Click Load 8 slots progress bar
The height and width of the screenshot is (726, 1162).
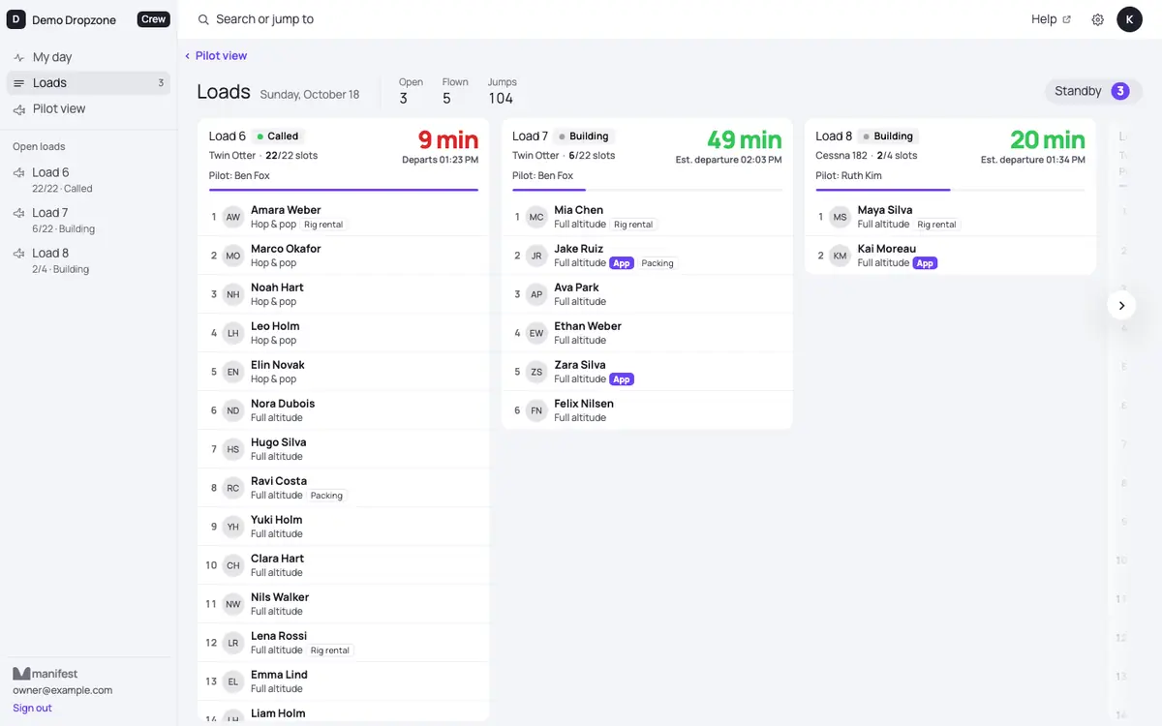[x=950, y=190]
